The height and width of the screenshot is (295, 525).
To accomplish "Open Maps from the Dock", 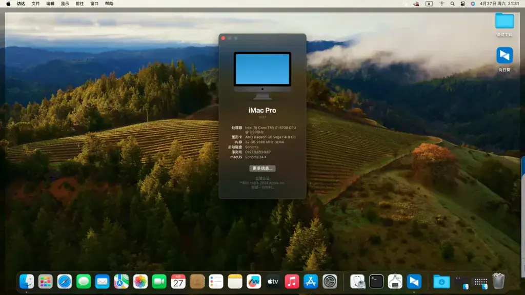I will click(121, 282).
